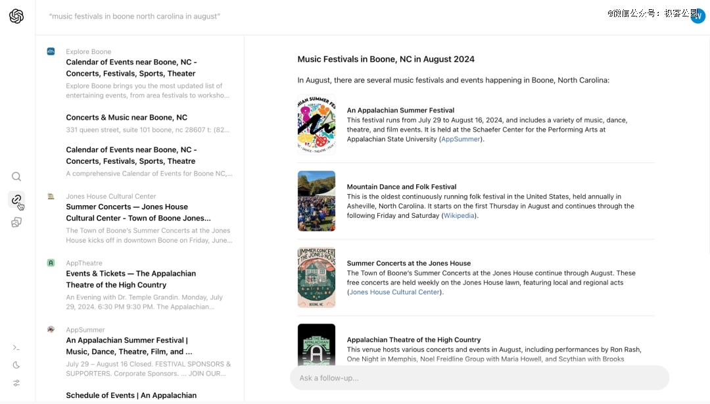Click the Jones House Cultural Center favicon
This screenshot has height=404, width=710.
51,196
